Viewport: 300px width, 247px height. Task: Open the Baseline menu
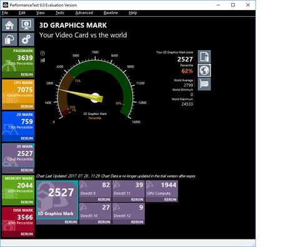(x=111, y=13)
